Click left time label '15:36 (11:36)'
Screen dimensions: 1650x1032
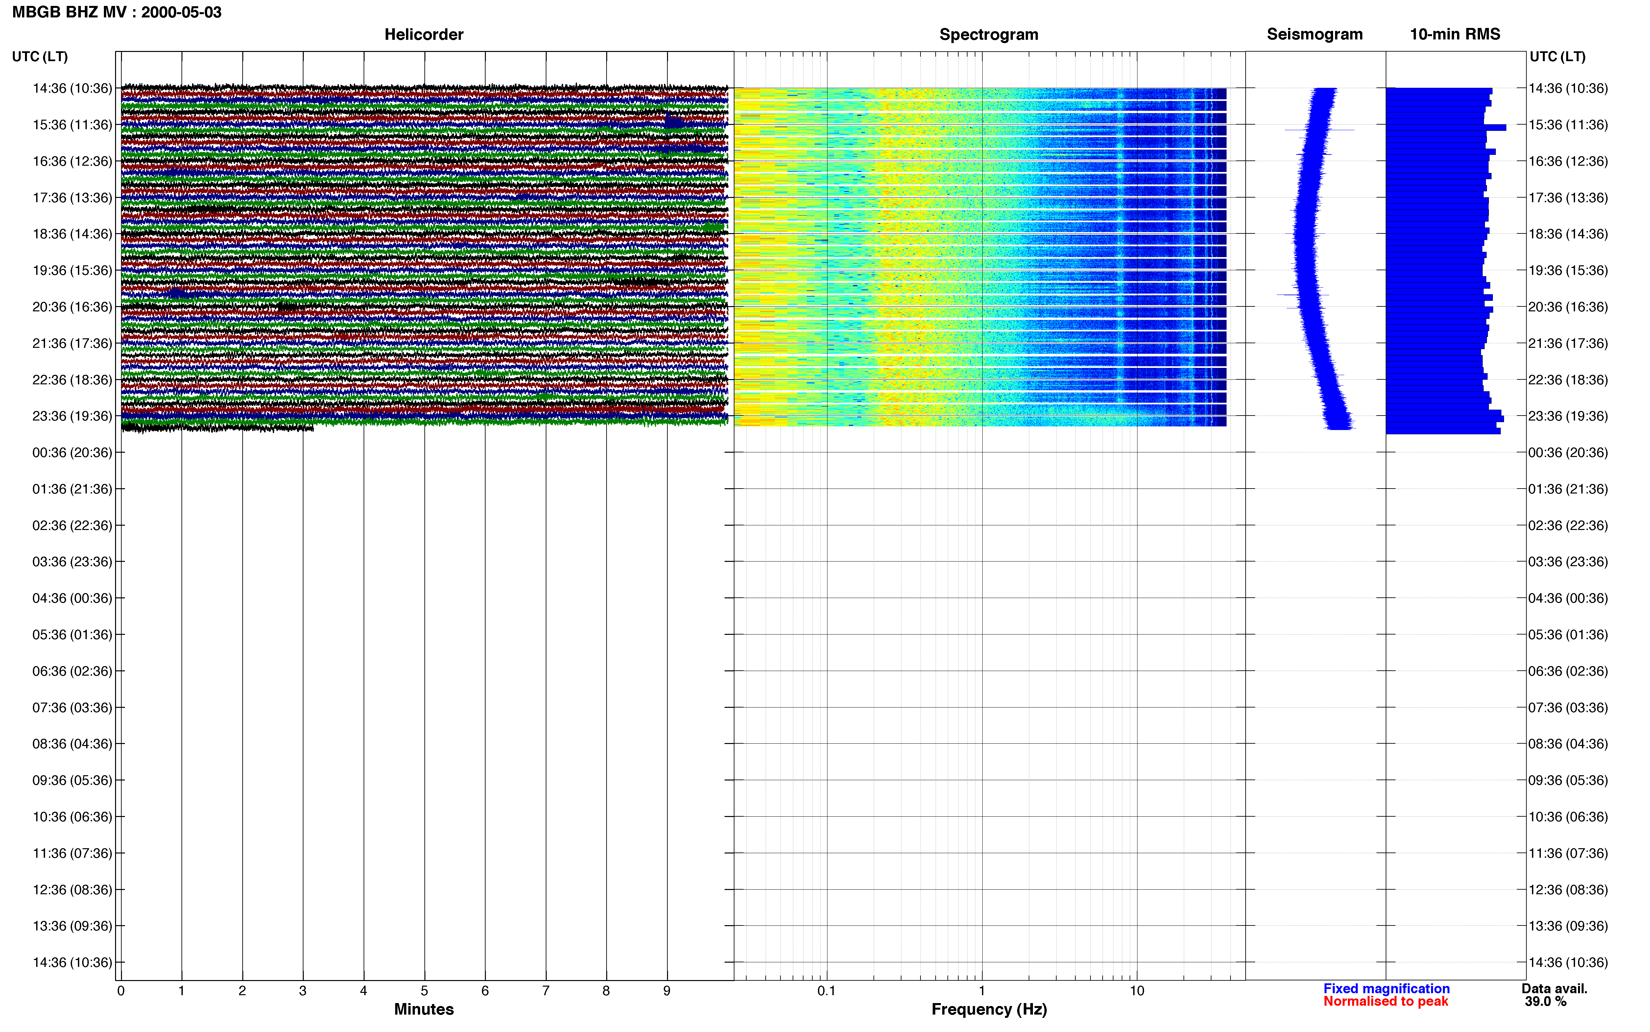point(72,125)
